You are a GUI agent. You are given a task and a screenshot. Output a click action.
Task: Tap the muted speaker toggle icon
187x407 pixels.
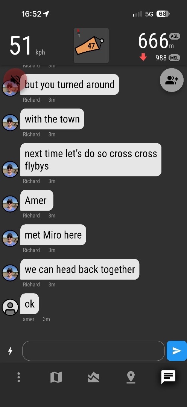click(x=15, y=80)
